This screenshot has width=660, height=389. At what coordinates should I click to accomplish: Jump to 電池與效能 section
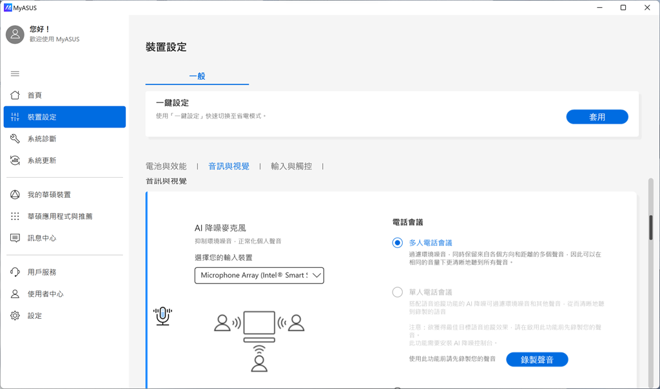point(166,166)
